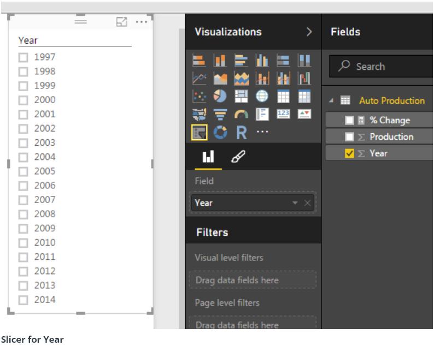Screen dimensions: 434x346
Task: Enable the % Change field checkbox
Action: (x=349, y=120)
